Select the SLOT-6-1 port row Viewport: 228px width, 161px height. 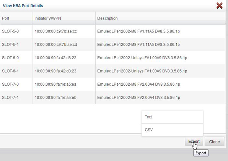click(112, 71)
